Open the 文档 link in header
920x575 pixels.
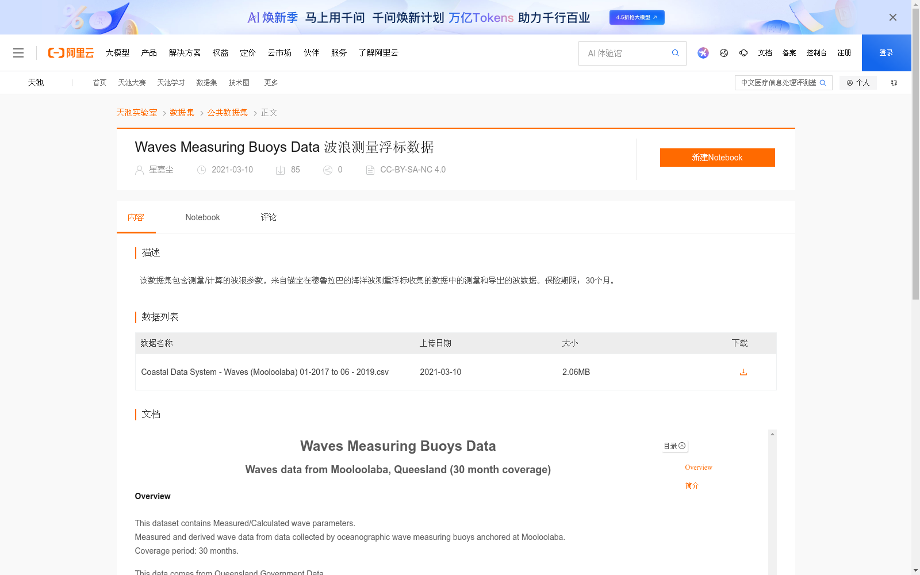[x=765, y=53]
